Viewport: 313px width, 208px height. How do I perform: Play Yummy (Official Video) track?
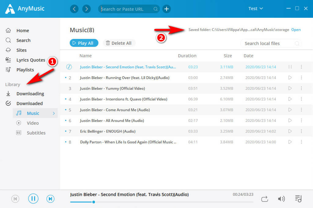point(290,88)
